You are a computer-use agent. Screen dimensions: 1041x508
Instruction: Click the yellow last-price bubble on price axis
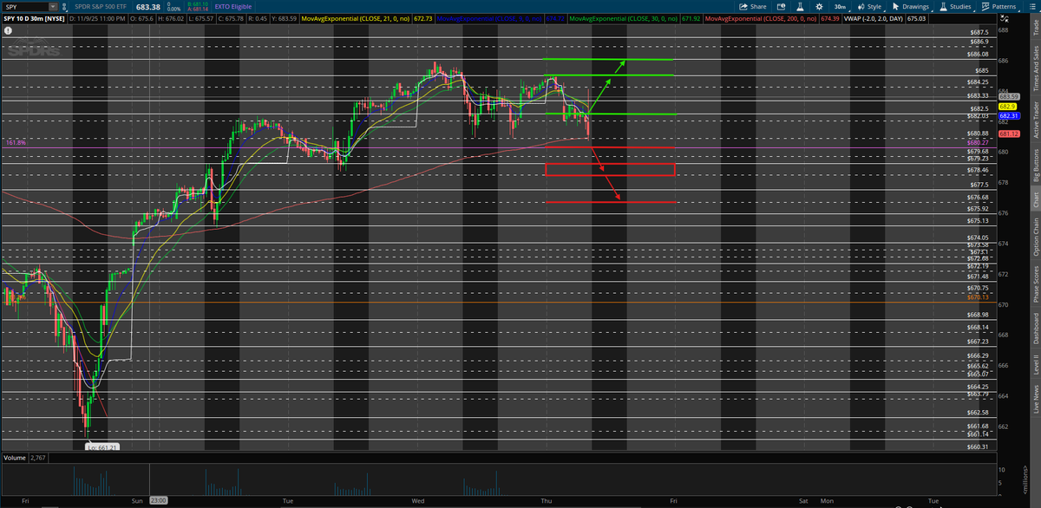coord(1010,106)
